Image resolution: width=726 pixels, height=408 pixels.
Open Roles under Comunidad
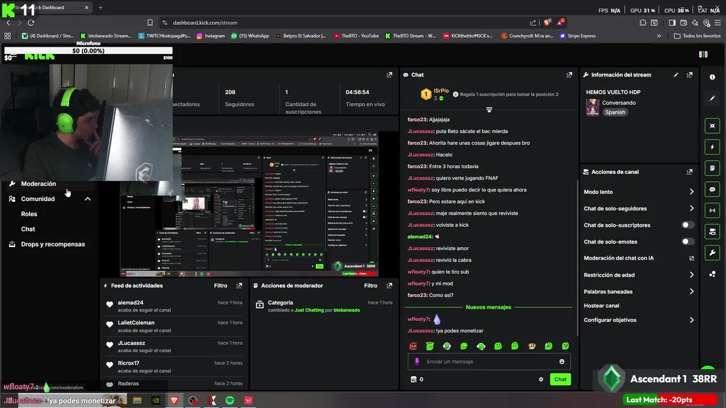coord(29,214)
